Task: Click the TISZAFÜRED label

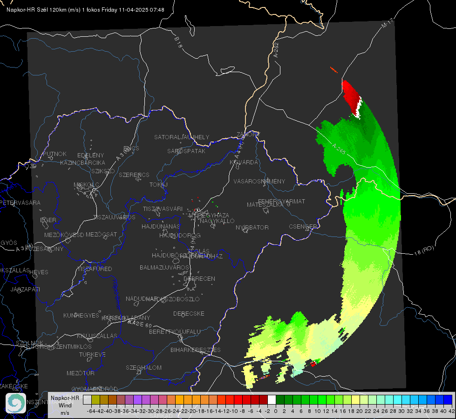Action: pos(95,269)
